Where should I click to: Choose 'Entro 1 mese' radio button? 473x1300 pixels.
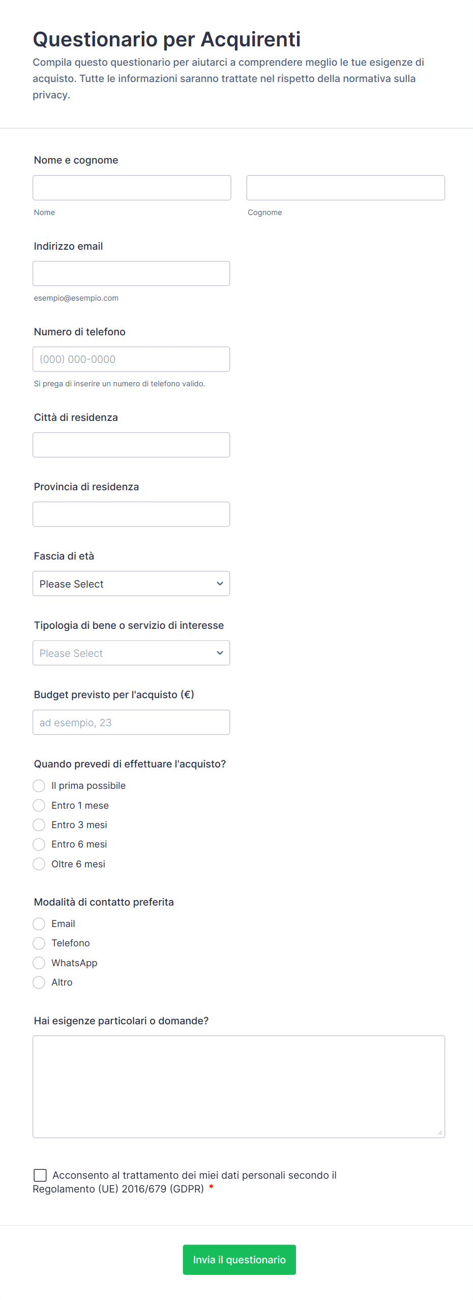39,805
